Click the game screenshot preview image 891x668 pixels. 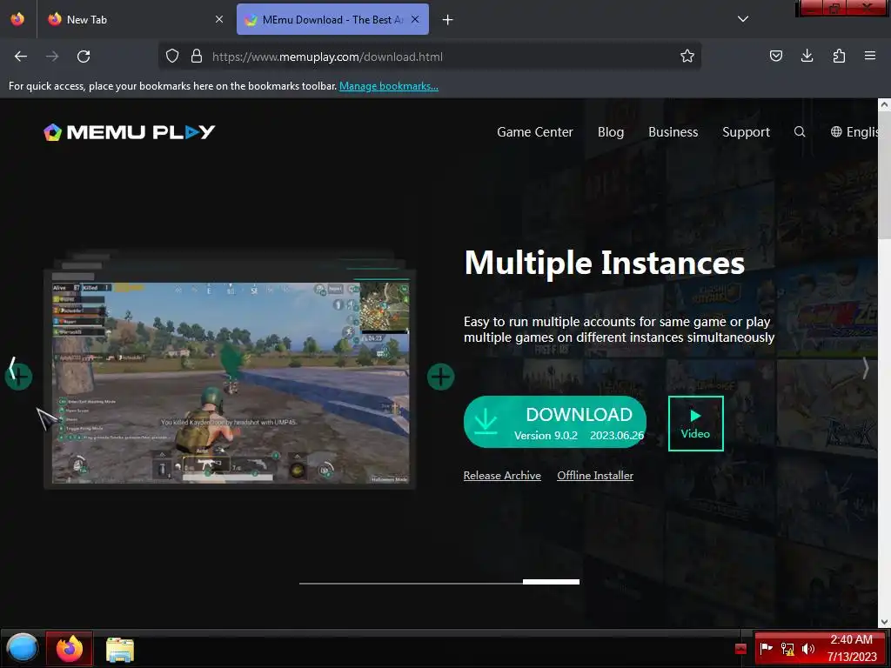(230, 382)
